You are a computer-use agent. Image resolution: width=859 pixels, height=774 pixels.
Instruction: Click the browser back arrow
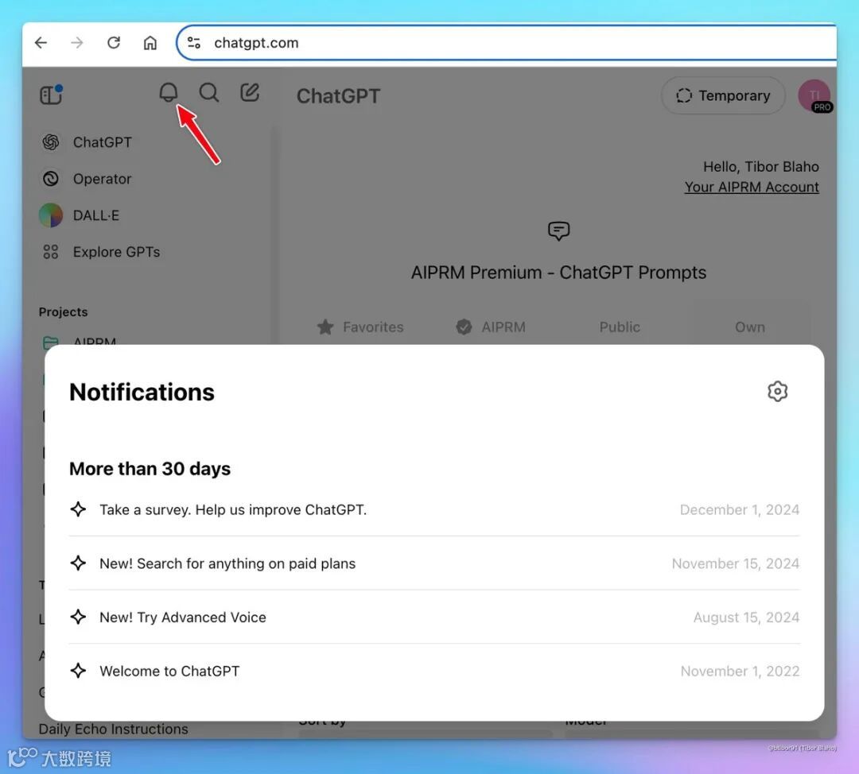(41, 43)
